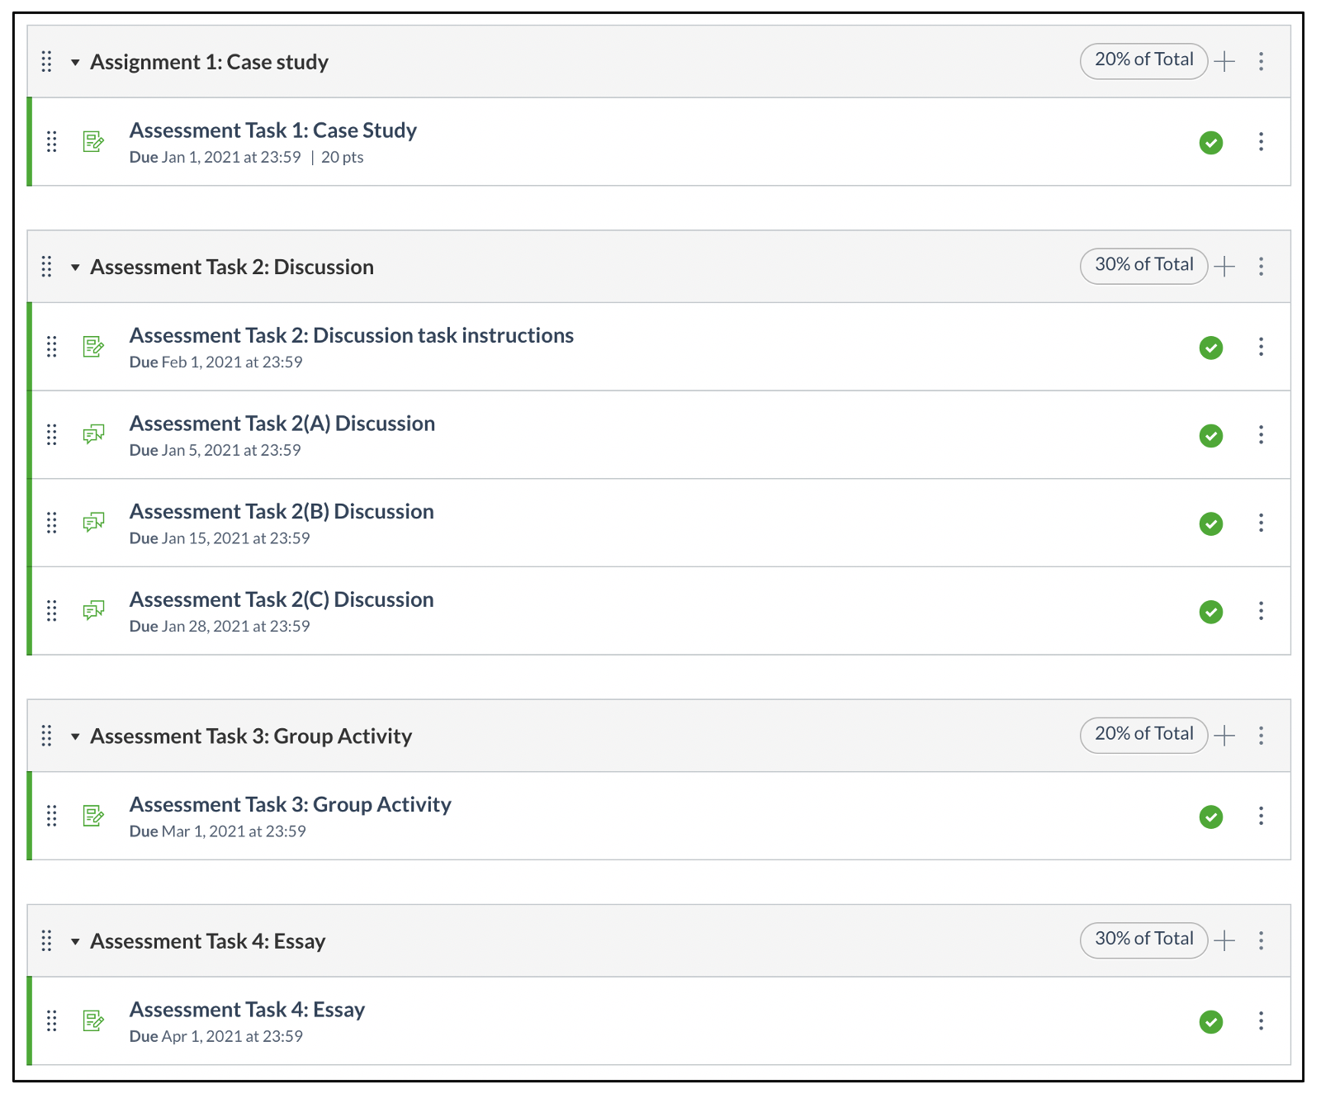The width and height of the screenshot is (1321, 1103).
Task: Add an assignment to Assessment Task 2: Discussion group
Action: coord(1225,266)
